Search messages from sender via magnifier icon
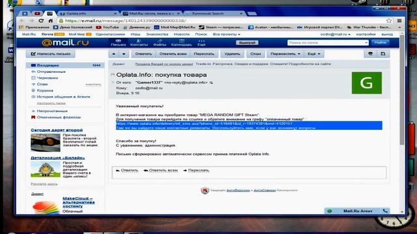Screen dimensions: 417x234 coord(211,83)
